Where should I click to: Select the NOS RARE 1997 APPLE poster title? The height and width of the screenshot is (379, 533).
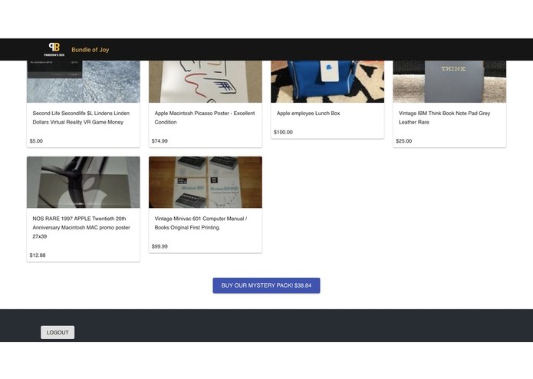coord(81,227)
